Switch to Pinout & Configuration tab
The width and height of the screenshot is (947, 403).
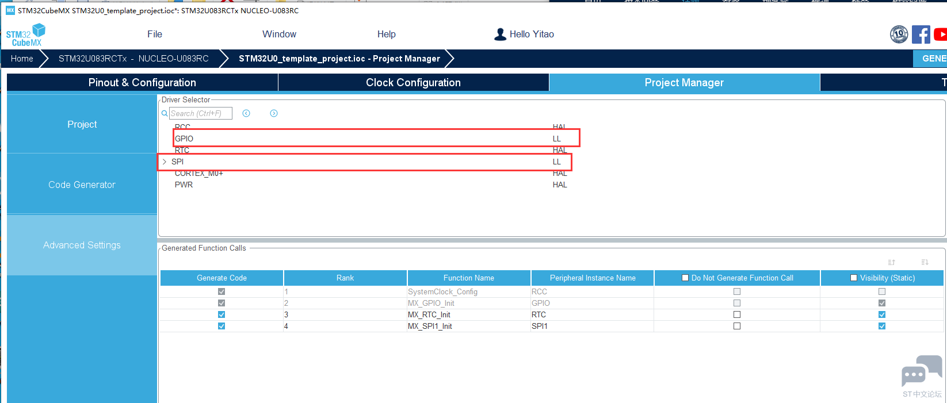pos(142,83)
